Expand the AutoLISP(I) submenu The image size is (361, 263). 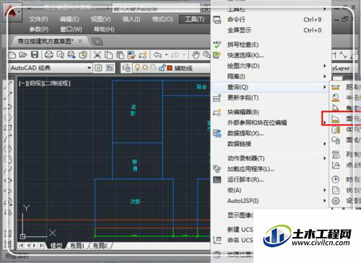[x=324, y=200]
